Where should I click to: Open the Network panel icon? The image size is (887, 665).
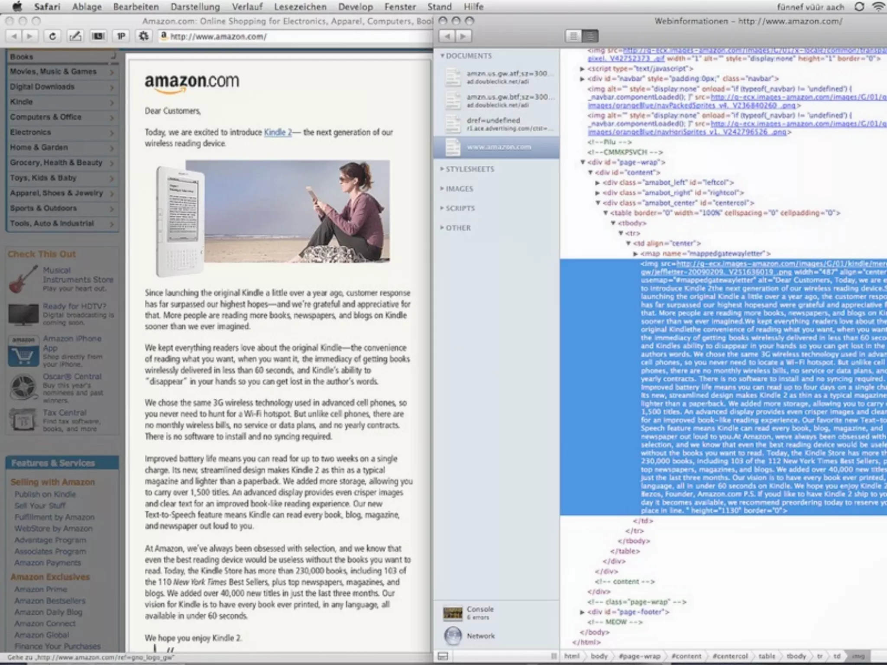(x=453, y=636)
